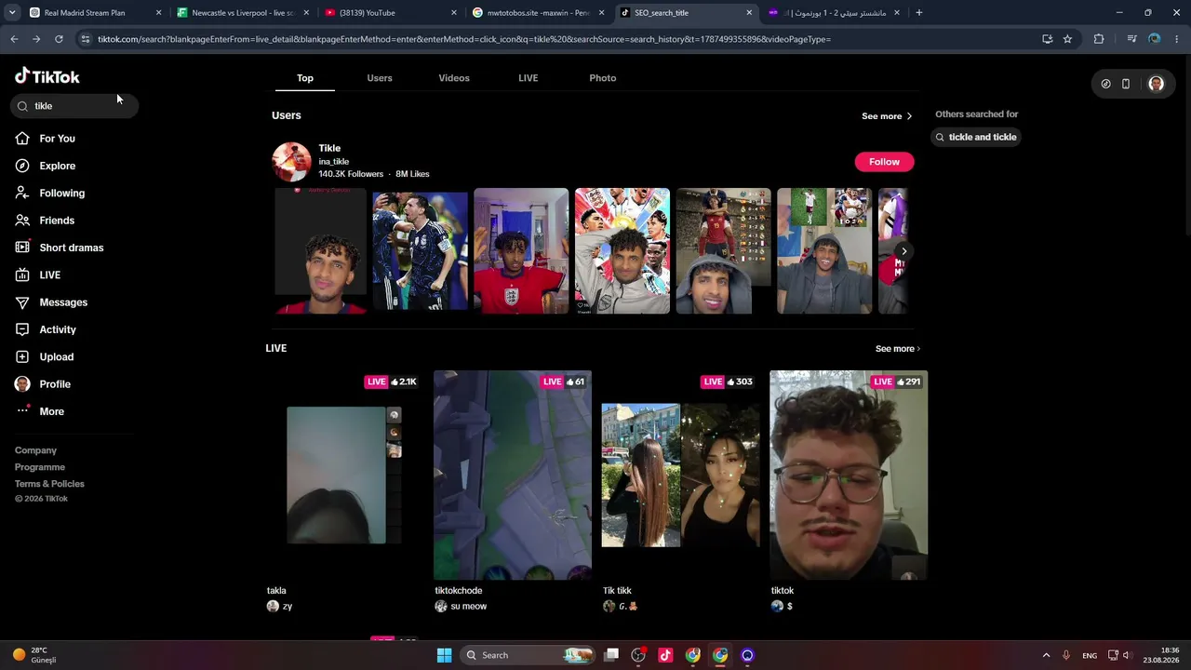
Task: Open the Windows Start menu
Action: coord(444,655)
